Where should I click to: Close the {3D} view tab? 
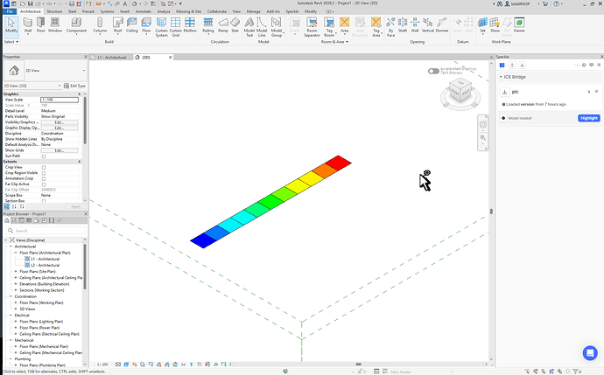171,58
